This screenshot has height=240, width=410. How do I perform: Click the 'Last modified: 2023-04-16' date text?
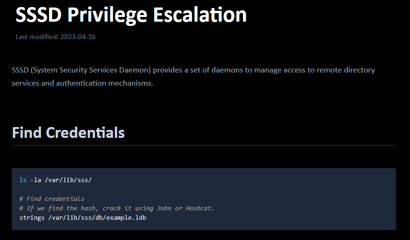(x=56, y=37)
